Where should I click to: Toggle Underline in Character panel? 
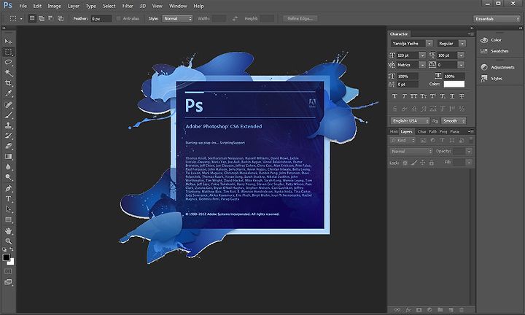(452, 96)
